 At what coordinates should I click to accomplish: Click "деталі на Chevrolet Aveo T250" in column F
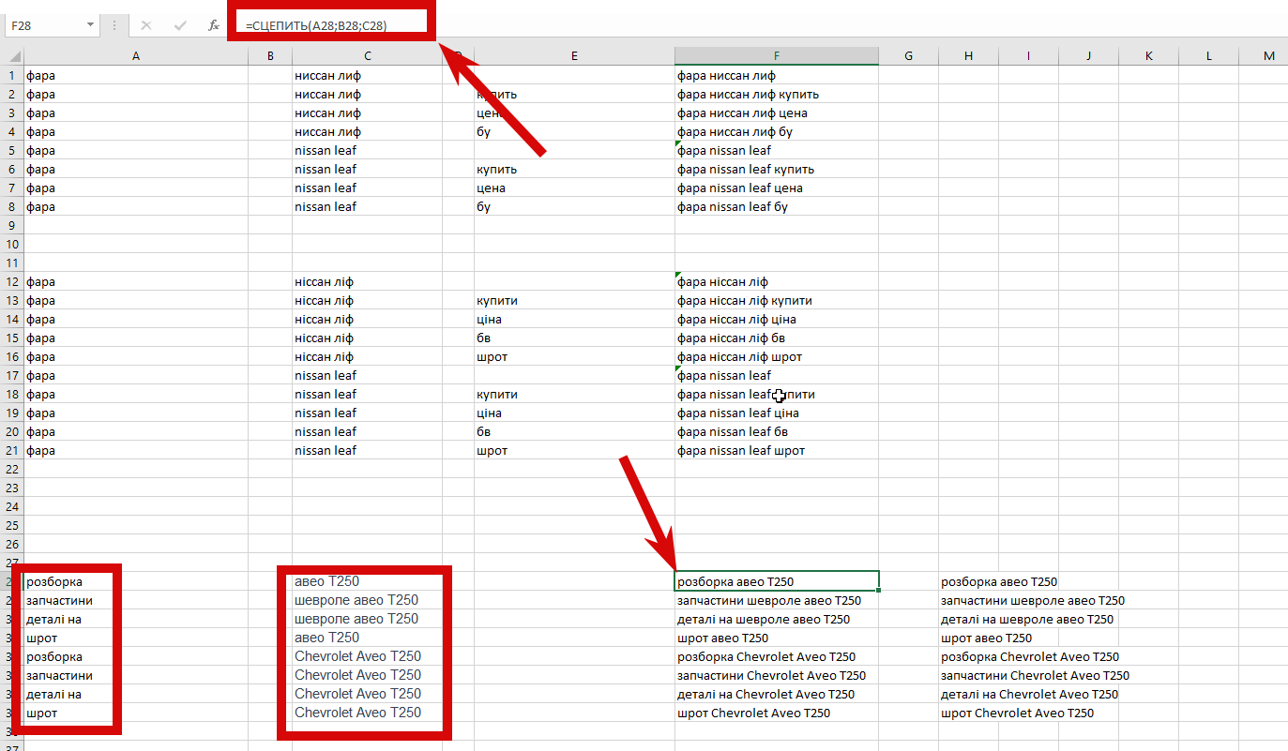(x=766, y=694)
